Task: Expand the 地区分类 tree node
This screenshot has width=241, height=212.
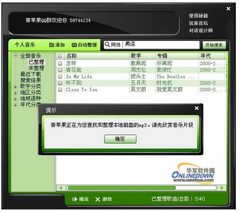Action: tap(15, 93)
